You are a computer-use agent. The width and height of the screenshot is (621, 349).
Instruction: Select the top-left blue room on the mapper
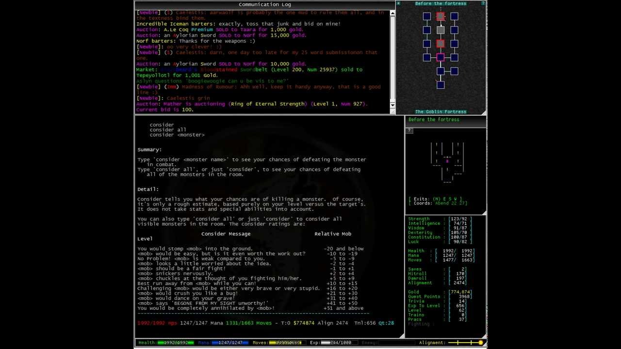tap(426, 16)
